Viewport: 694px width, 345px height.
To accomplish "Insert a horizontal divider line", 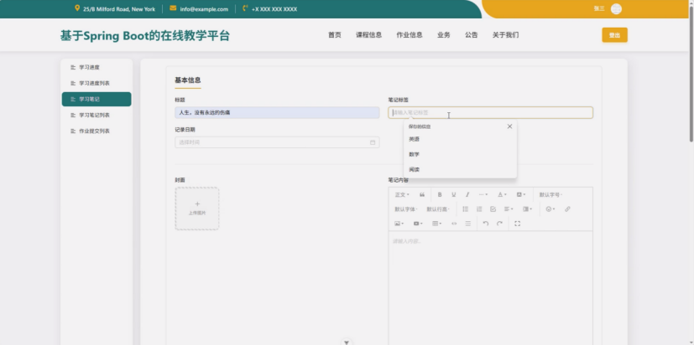I will coord(467,224).
